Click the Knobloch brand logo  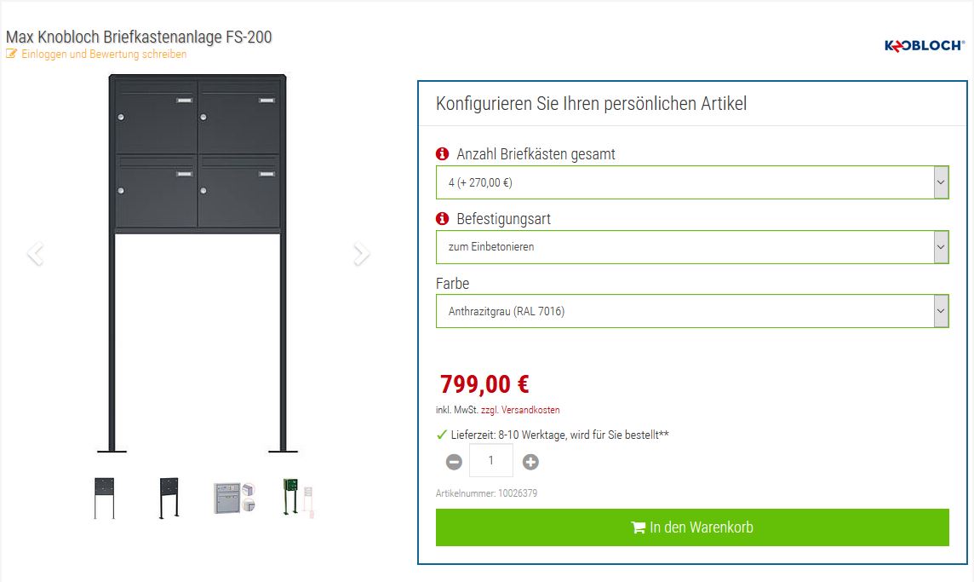click(x=924, y=46)
